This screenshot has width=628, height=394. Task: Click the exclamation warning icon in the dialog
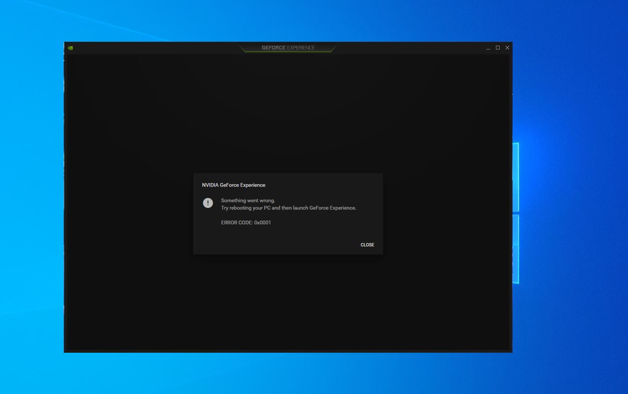[x=208, y=203]
